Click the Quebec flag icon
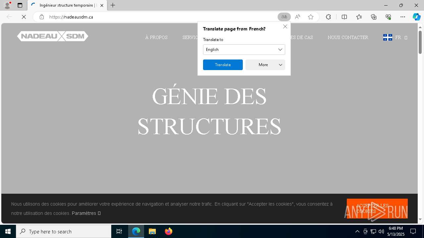 tap(388, 37)
